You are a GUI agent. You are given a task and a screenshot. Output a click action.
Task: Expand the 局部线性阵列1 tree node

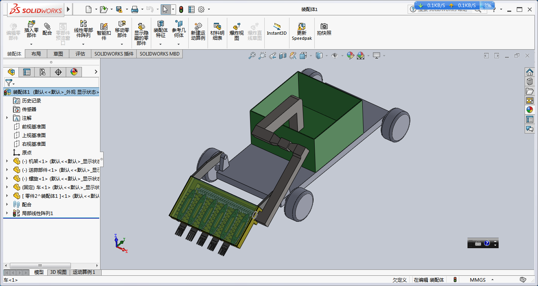pyautogui.click(x=7, y=213)
